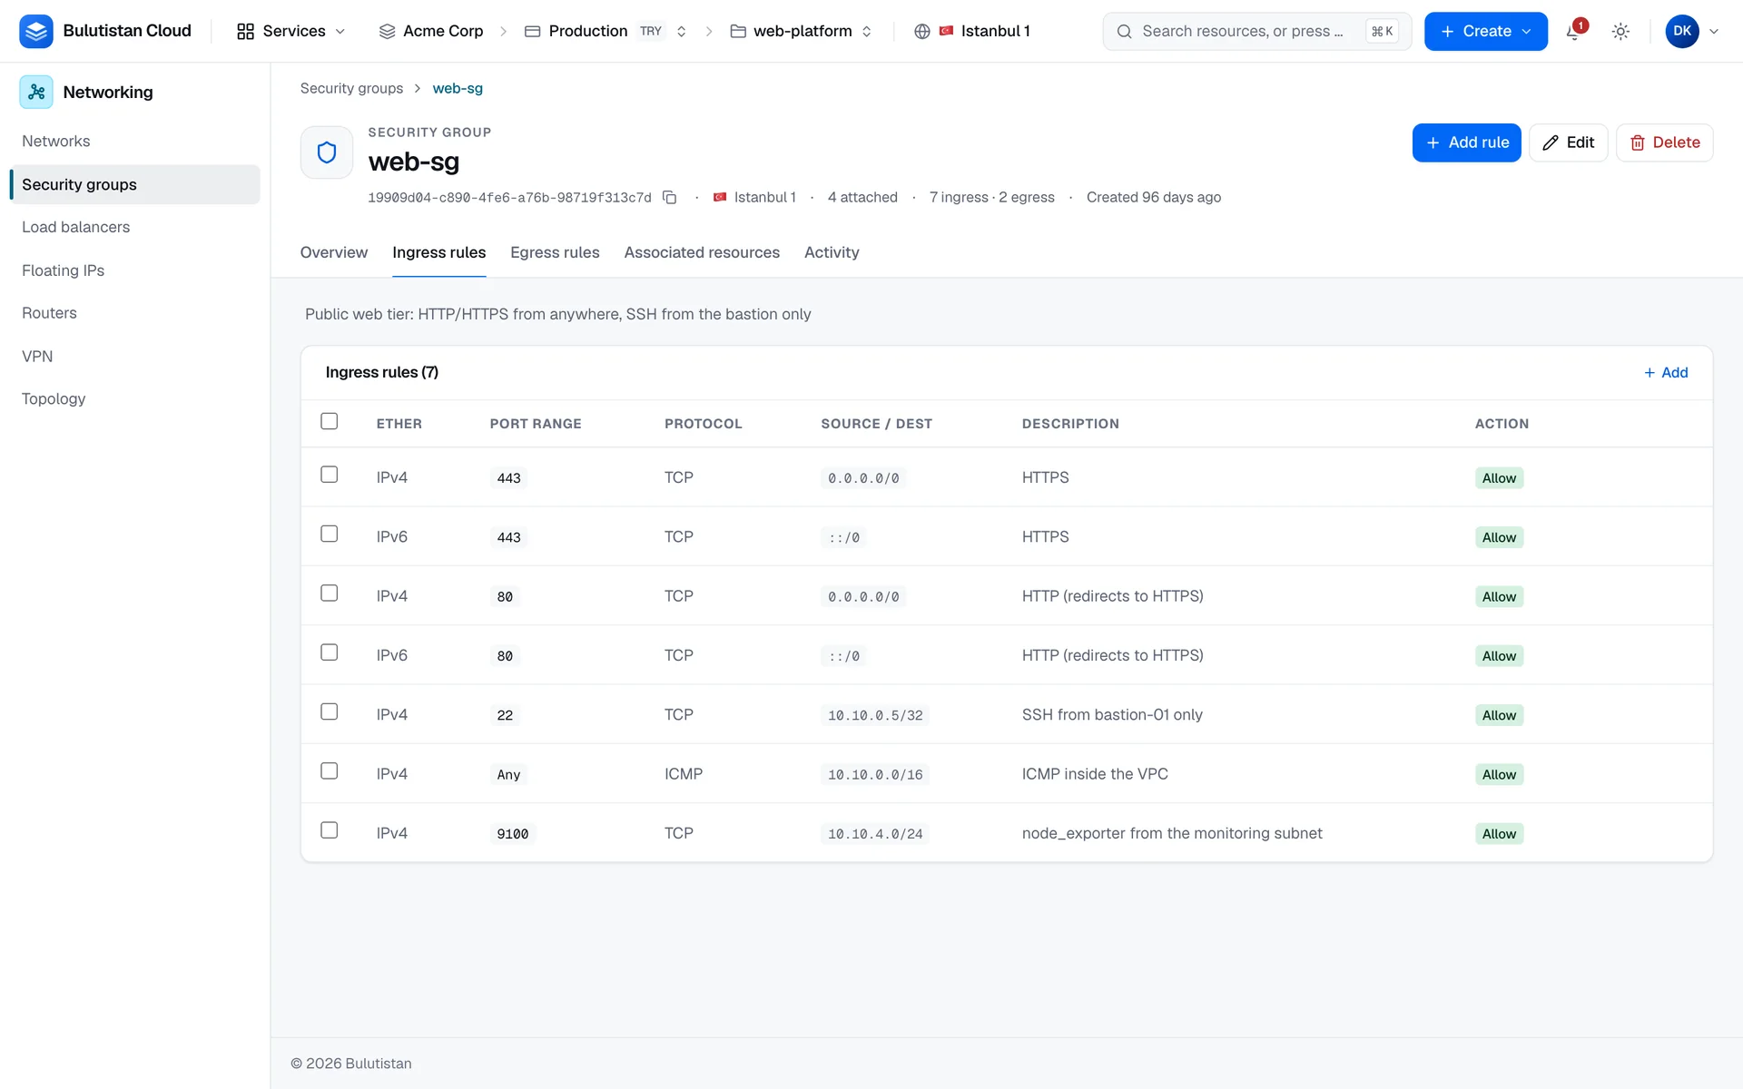Check the IPv6 443 HTTPS rule
This screenshot has height=1089, width=1743.
pyautogui.click(x=330, y=534)
